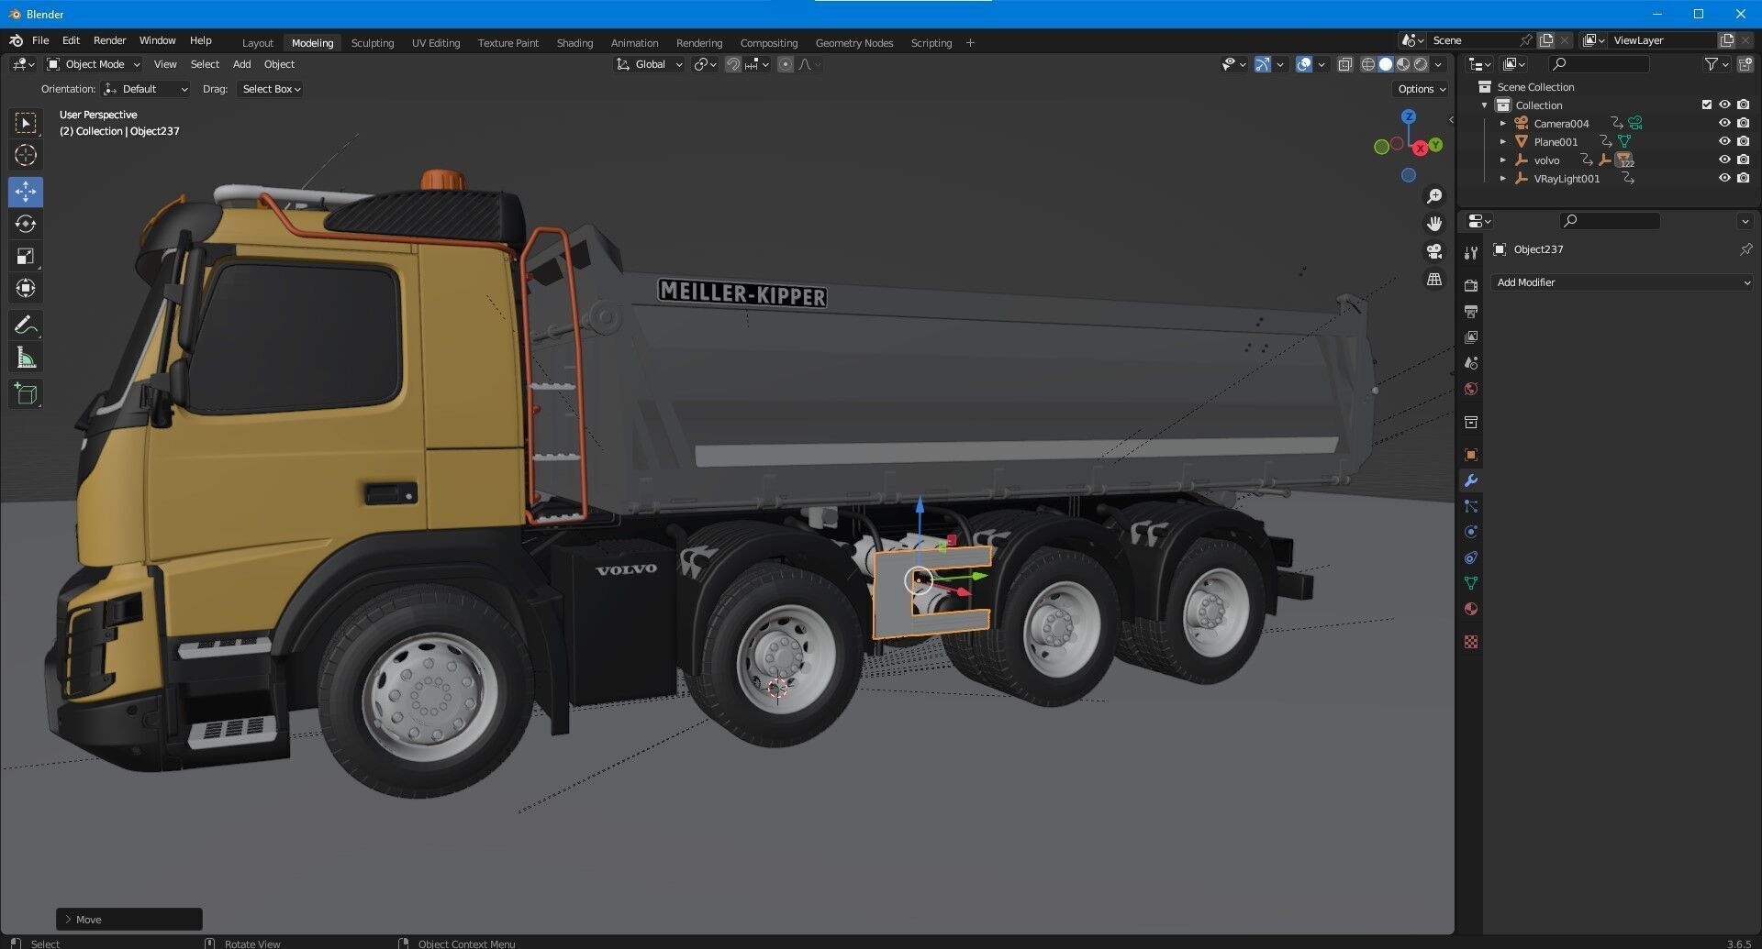Expand the Camera004 tree item
Viewport: 1762px width, 949px height.
(x=1503, y=123)
